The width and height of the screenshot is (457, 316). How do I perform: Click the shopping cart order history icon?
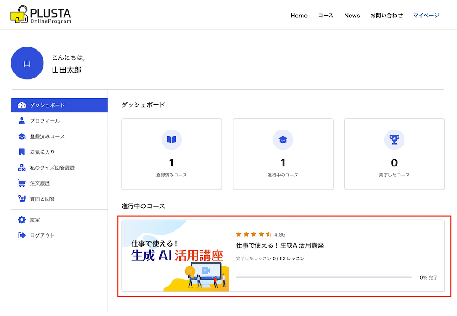[x=21, y=183]
